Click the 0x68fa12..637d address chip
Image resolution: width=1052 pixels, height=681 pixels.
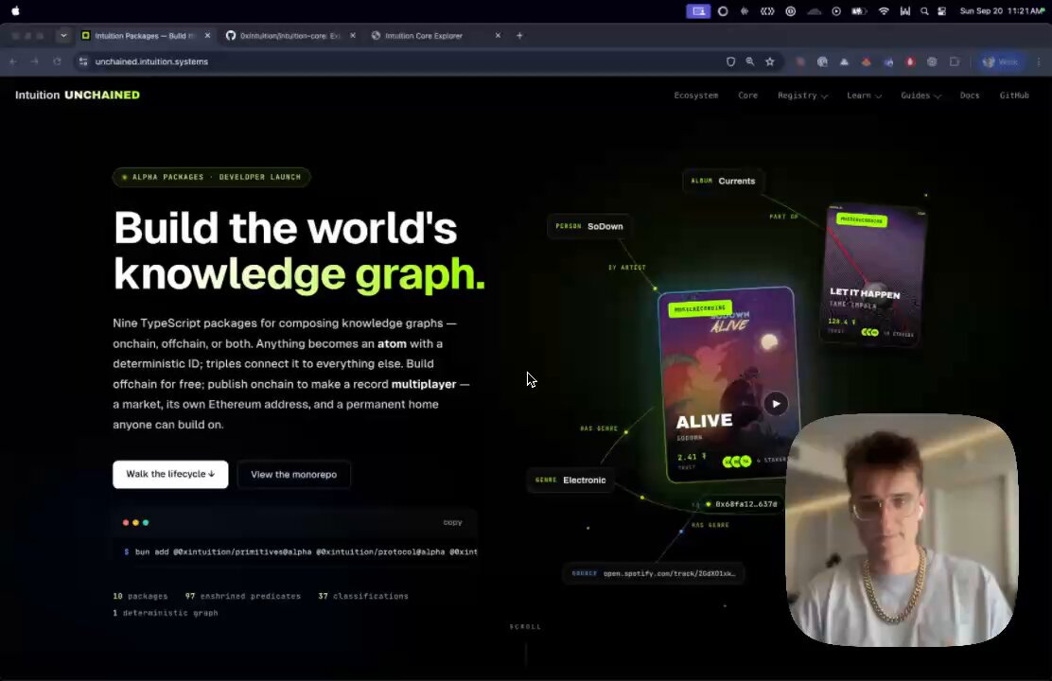[x=740, y=504]
